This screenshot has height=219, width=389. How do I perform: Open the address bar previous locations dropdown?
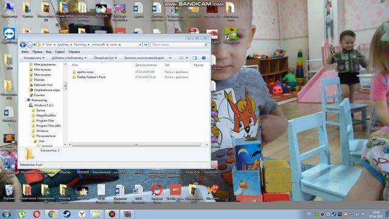(140, 44)
